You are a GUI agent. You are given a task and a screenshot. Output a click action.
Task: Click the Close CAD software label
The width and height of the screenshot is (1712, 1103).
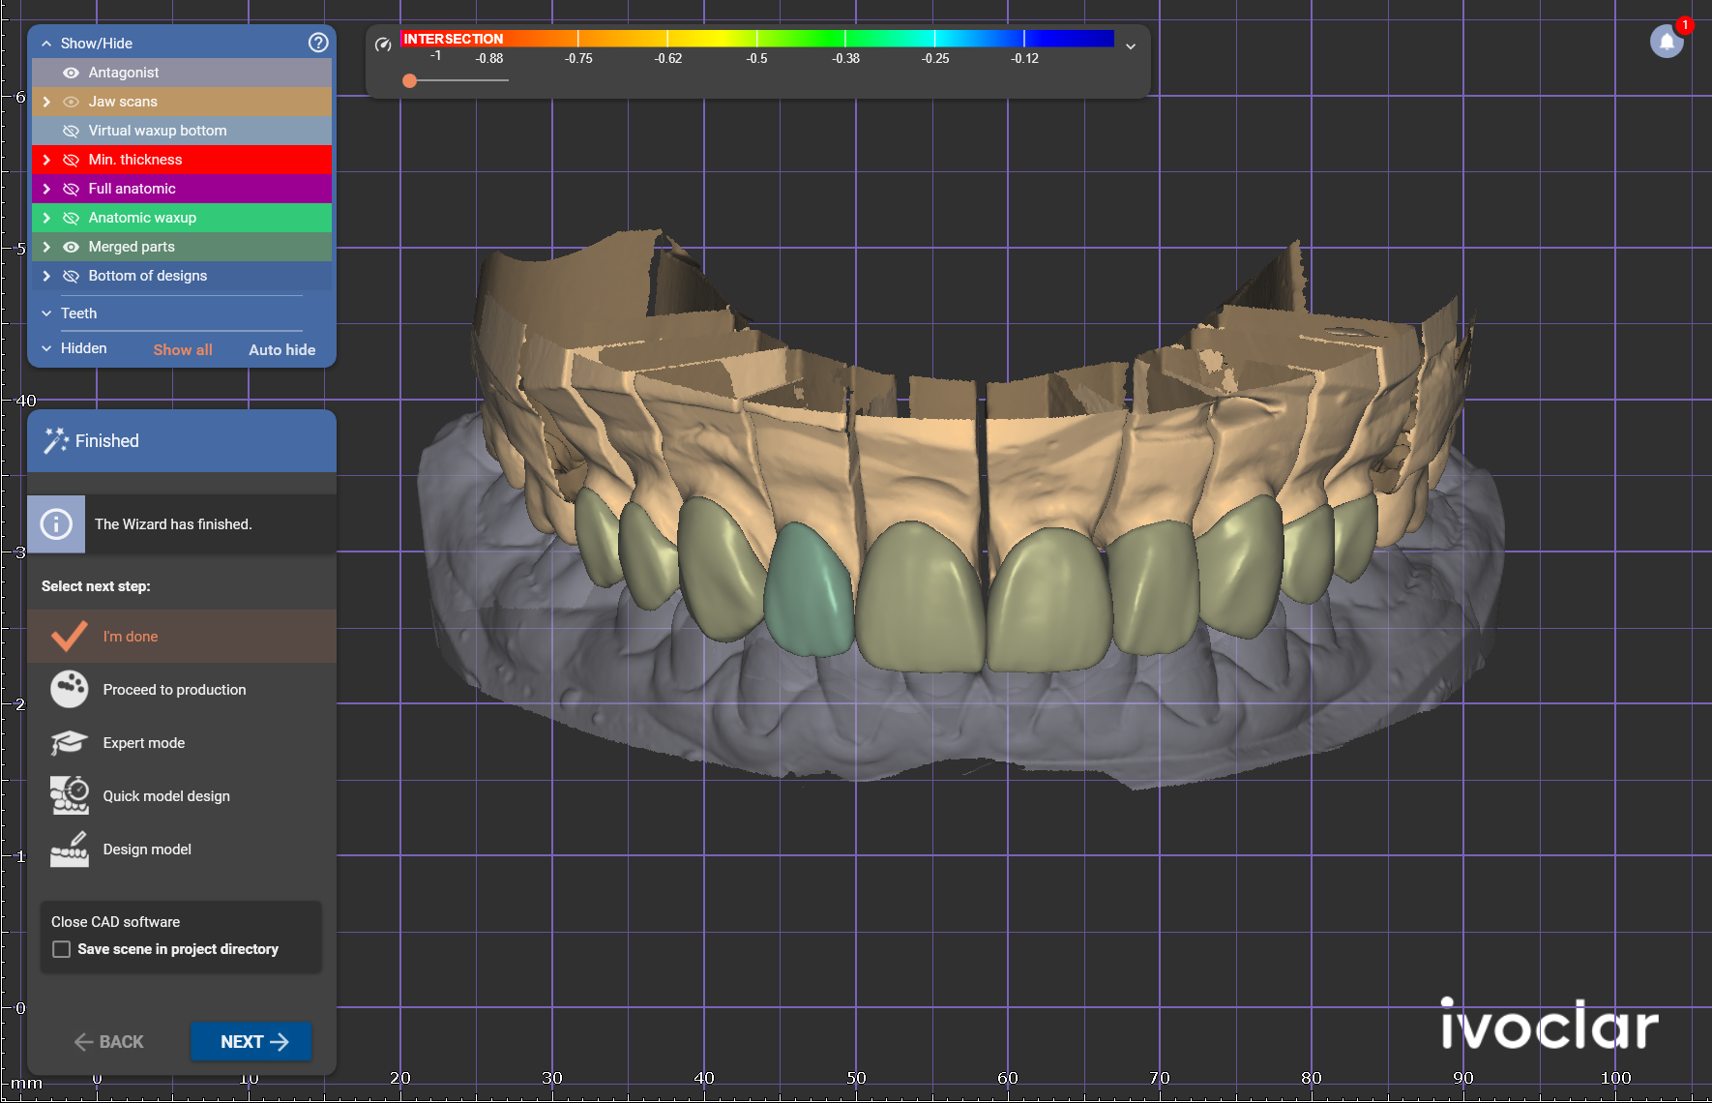click(x=115, y=922)
